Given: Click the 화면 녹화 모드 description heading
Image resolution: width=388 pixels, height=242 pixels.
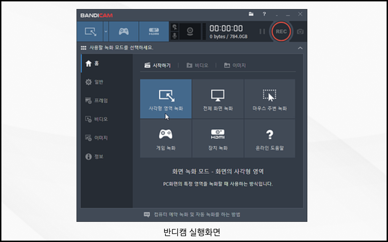Looking at the screenshot, I should coord(218,171).
